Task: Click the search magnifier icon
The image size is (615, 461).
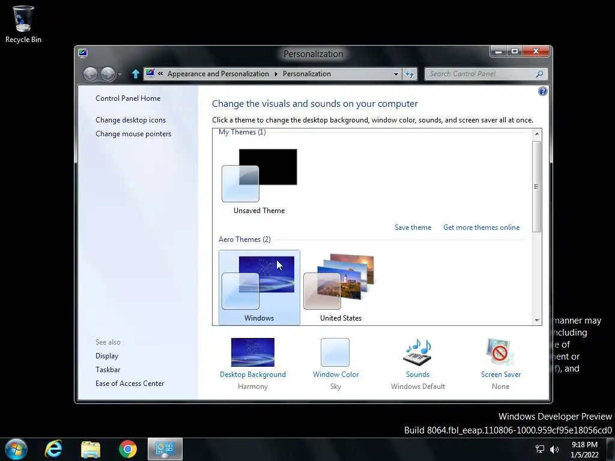Action: 540,74
